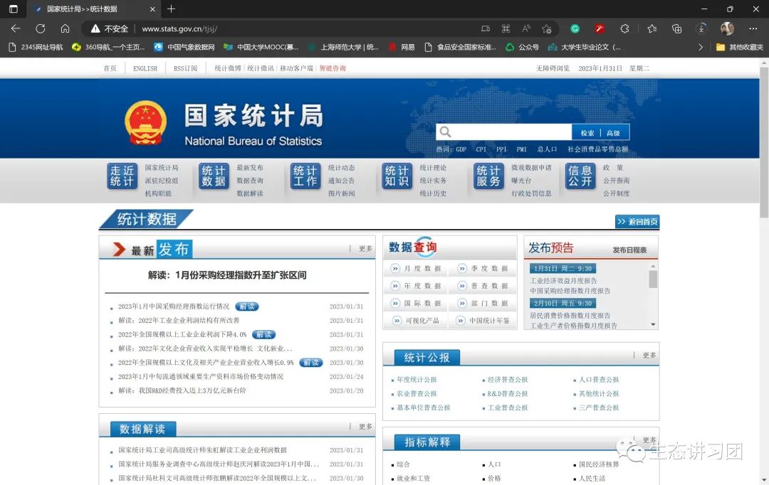769x485 pixels.
Task: Click the QR code grid icon
Action: point(506,29)
